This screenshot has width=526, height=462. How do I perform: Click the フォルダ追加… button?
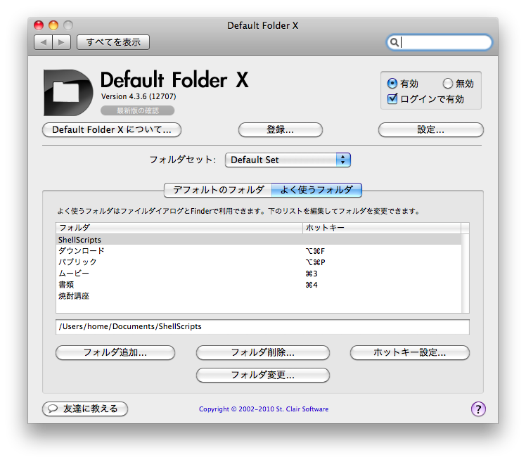(x=115, y=352)
